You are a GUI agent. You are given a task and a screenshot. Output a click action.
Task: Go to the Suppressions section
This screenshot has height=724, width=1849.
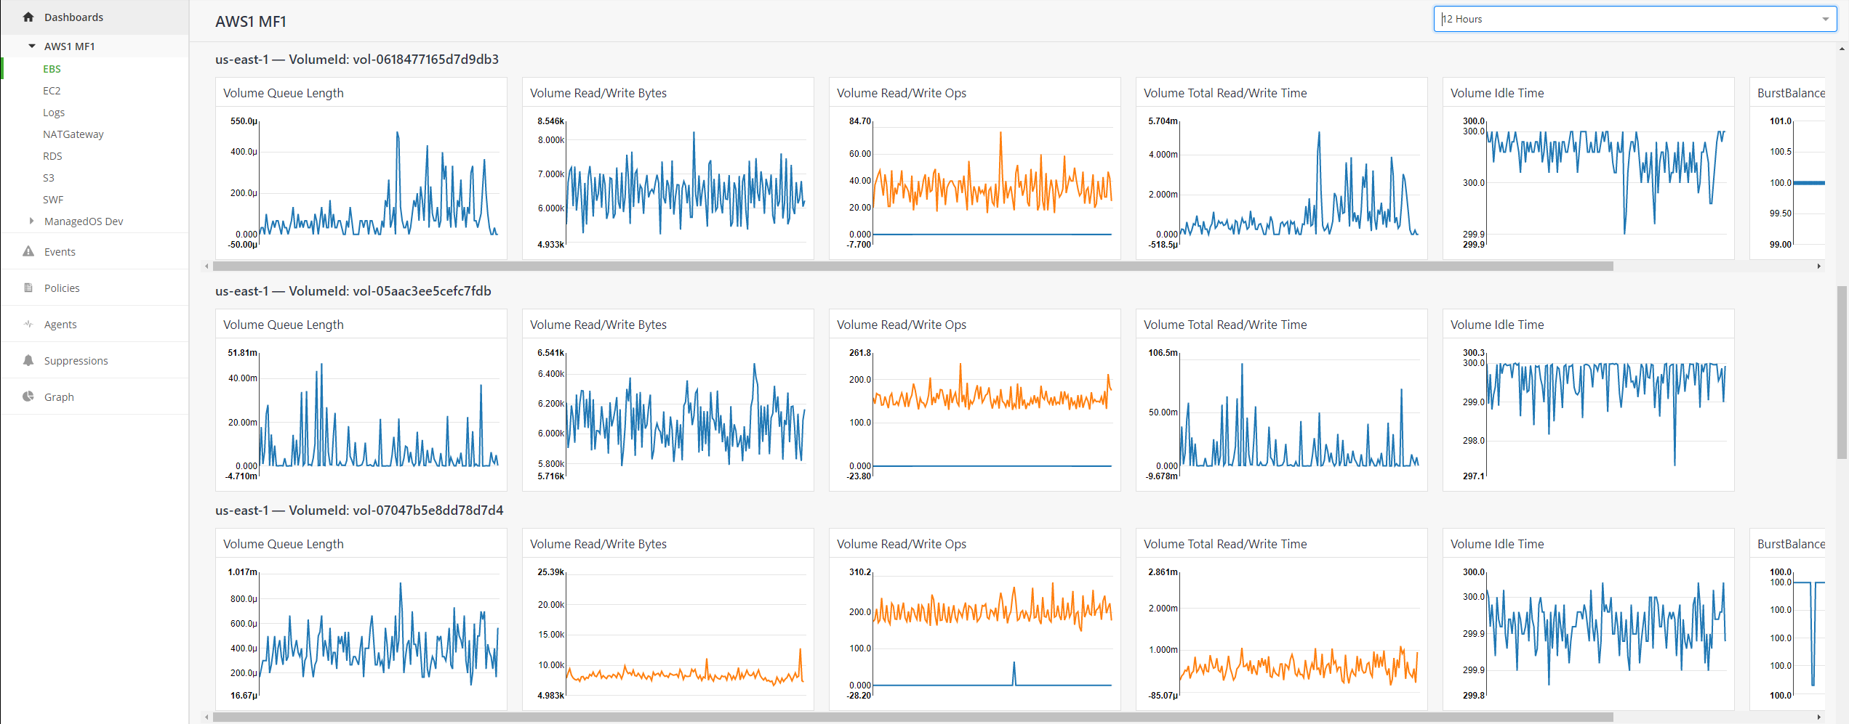pos(95,360)
